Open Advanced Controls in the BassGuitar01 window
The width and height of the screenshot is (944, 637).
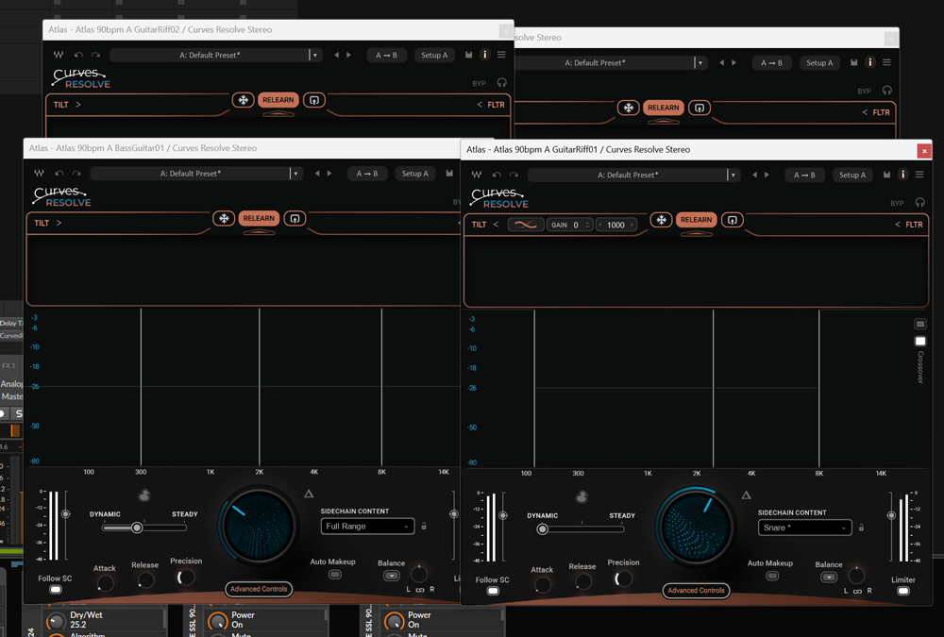(x=259, y=589)
